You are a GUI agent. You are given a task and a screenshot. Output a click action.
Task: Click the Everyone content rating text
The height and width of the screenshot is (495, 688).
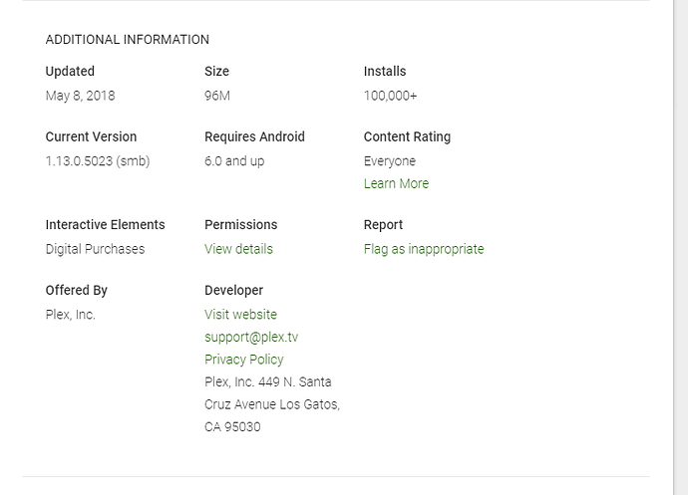click(x=390, y=161)
